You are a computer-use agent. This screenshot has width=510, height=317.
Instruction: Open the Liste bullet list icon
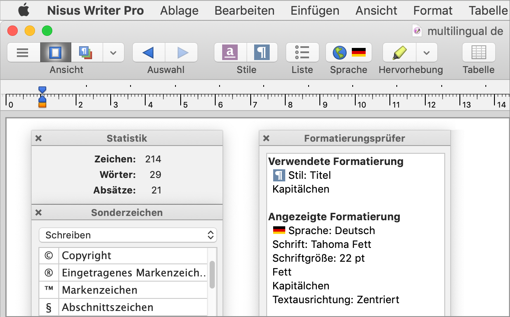point(302,52)
